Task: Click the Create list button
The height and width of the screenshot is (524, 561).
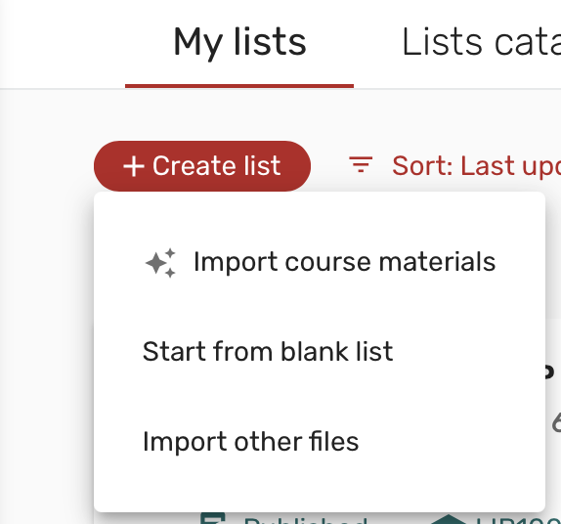Action: pyautogui.click(x=202, y=166)
